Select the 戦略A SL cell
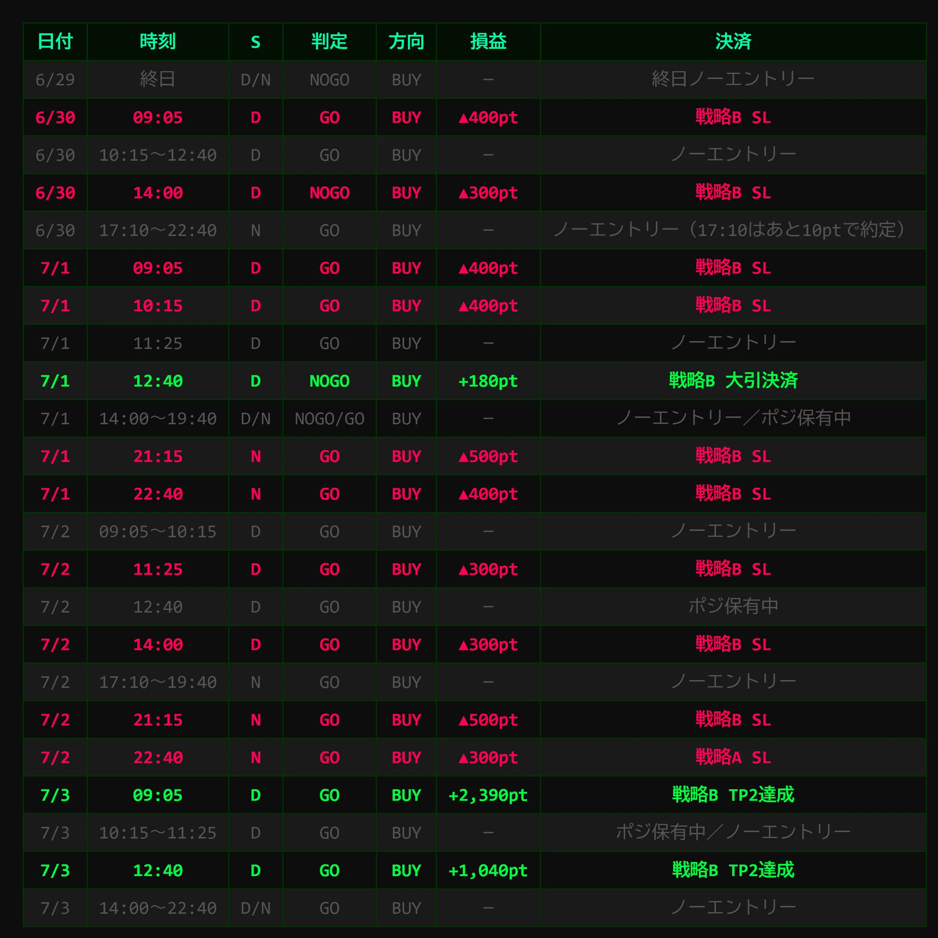The image size is (938, 938). 733,757
